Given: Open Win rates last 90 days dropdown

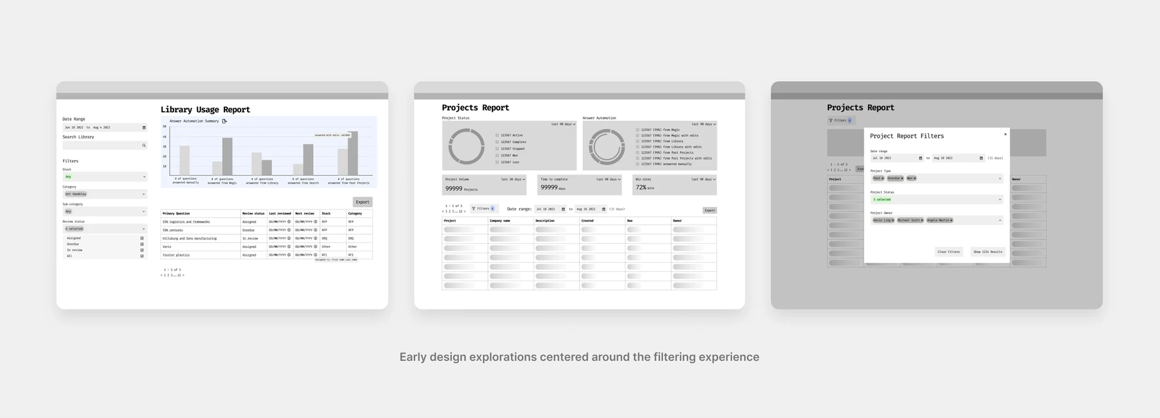Looking at the screenshot, I should coord(704,179).
